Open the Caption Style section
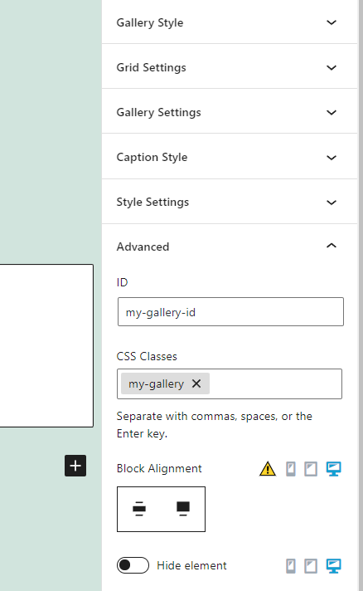Image resolution: width=363 pixels, height=591 pixels. (230, 157)
